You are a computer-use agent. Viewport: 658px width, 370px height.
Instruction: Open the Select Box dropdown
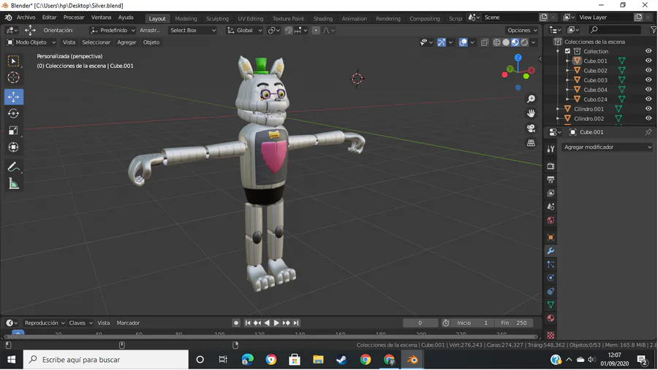pyautogui.click(x=192, y=30)
